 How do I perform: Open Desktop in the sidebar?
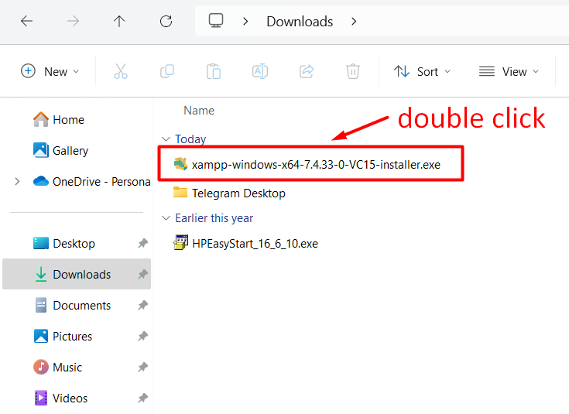(63, 243)
